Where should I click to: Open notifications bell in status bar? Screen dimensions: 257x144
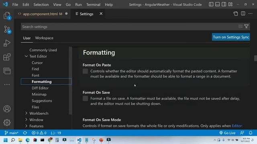(251, 133)
